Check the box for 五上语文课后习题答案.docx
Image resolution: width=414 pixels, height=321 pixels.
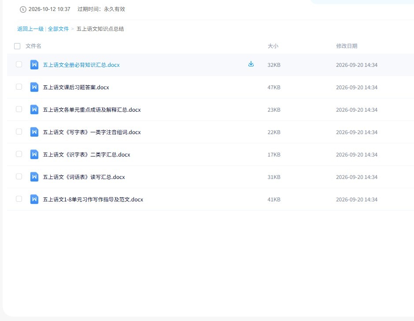pos(19,87)
